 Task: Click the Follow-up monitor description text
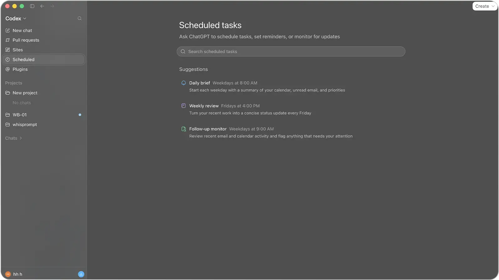[x=271, y=136]
